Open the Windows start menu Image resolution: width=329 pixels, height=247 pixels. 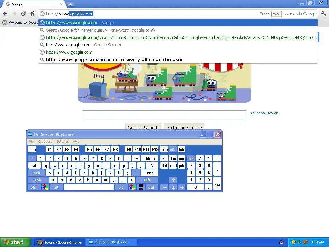[15, 242]
